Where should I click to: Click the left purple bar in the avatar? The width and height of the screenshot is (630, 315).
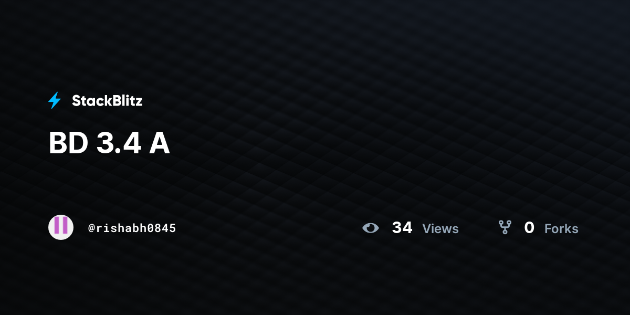coord(57,225)
